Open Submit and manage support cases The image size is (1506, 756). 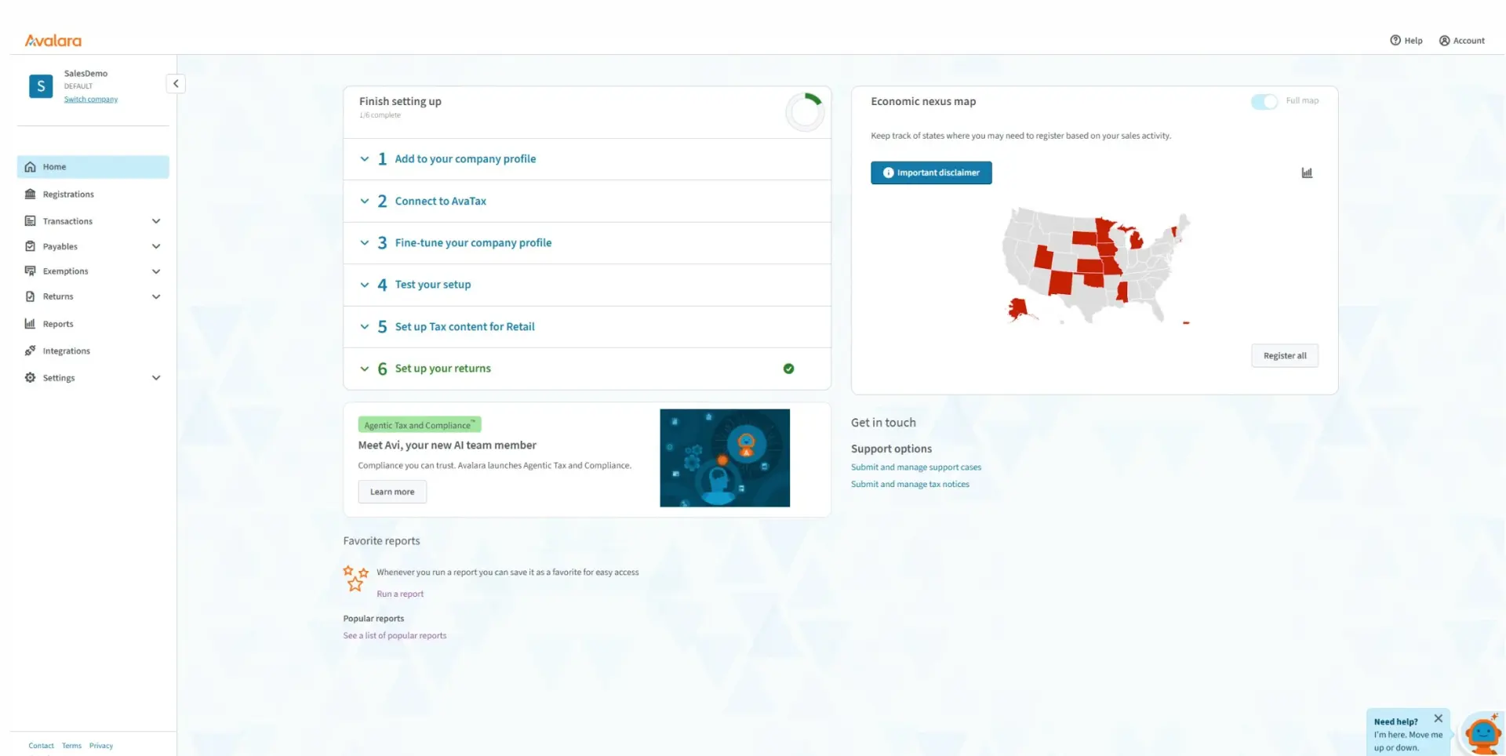point(915,467)
